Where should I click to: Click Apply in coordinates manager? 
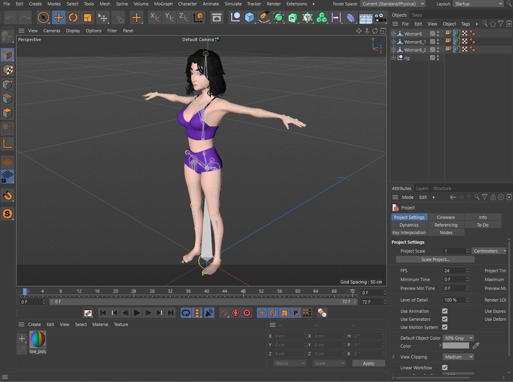click(368, 363)
